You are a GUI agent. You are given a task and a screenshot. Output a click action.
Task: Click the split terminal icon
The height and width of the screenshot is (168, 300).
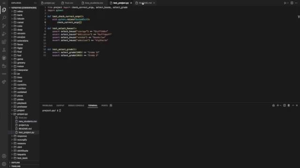pos(285,105)
